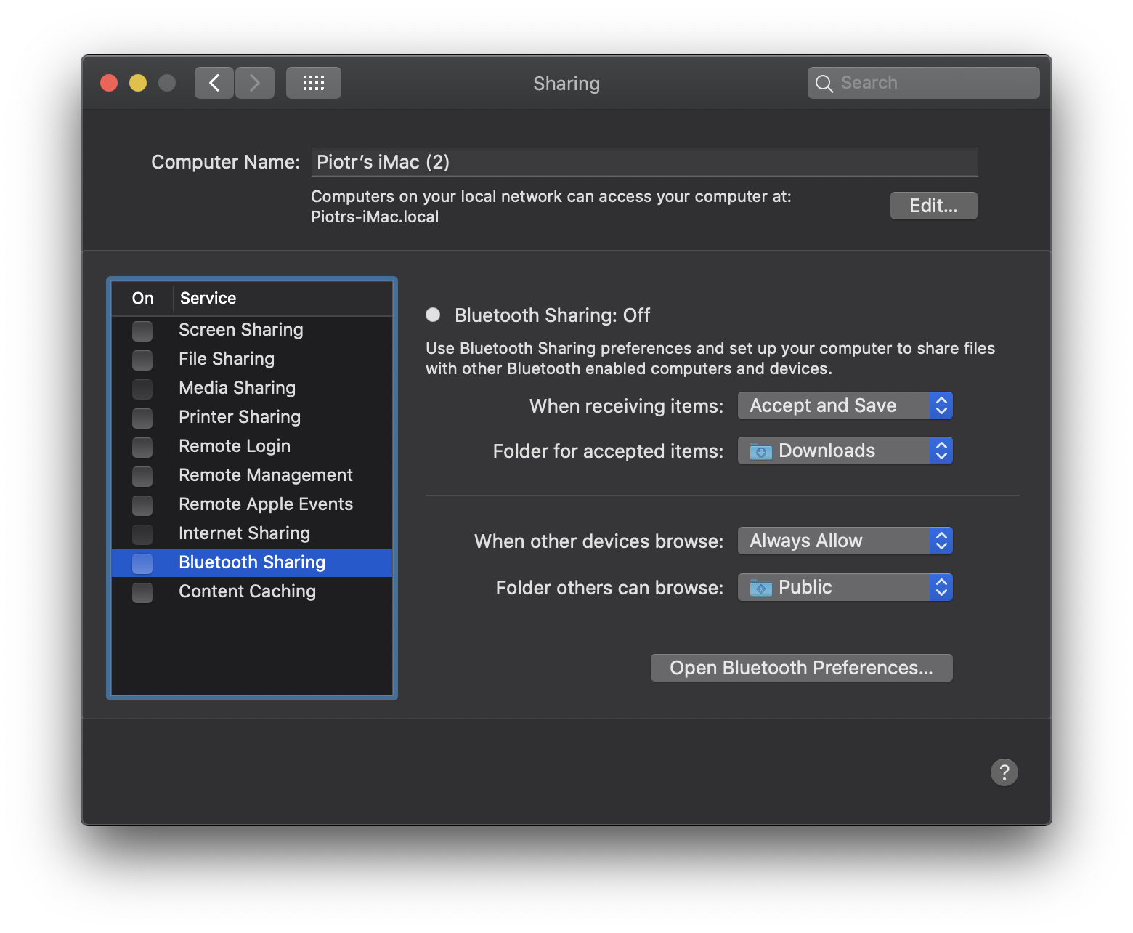Open help with the question mark button
This screenshot has height=933, width=1133.
[1004, 772]
